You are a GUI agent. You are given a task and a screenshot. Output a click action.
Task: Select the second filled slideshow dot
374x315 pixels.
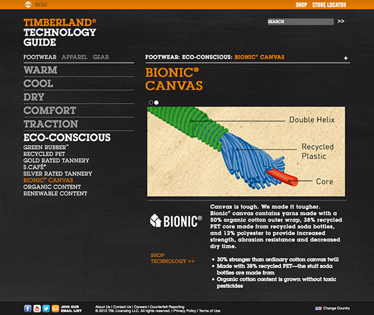click(x=156, y=103)
